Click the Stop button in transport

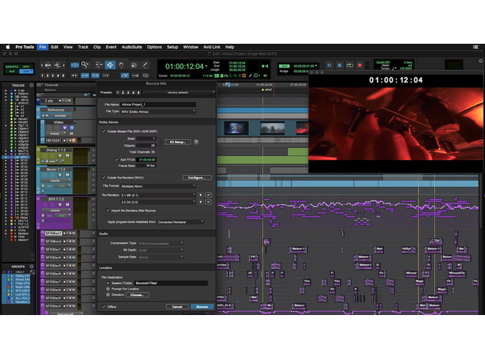339,65
